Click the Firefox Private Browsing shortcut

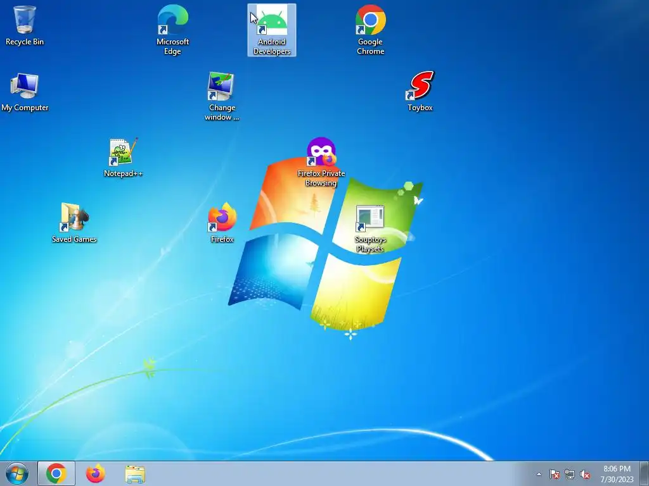pyautogui.click(x=321, y=161)
